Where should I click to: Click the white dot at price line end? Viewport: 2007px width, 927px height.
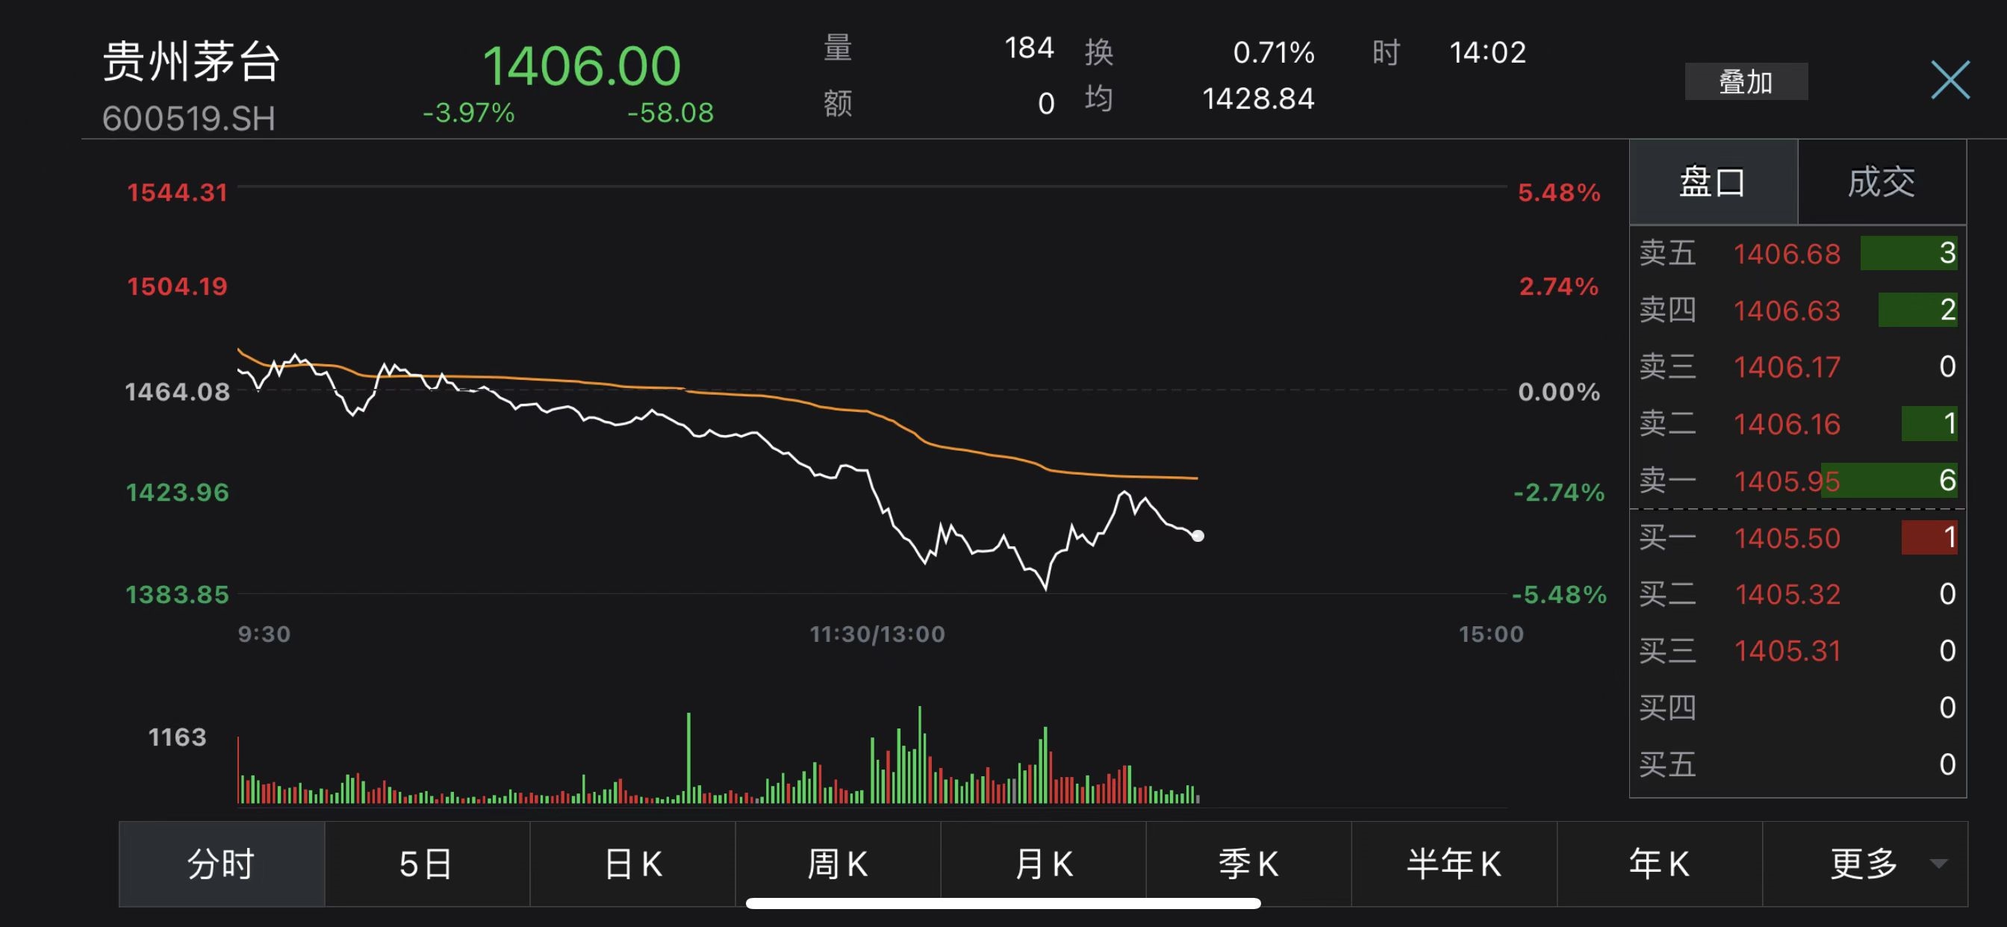tap(1198, 536)
